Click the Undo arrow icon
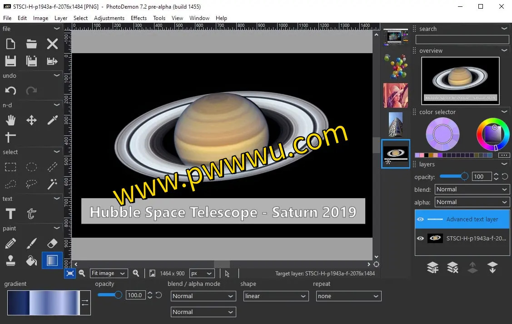This screenshot has width=512, height=324. point(10,91)
